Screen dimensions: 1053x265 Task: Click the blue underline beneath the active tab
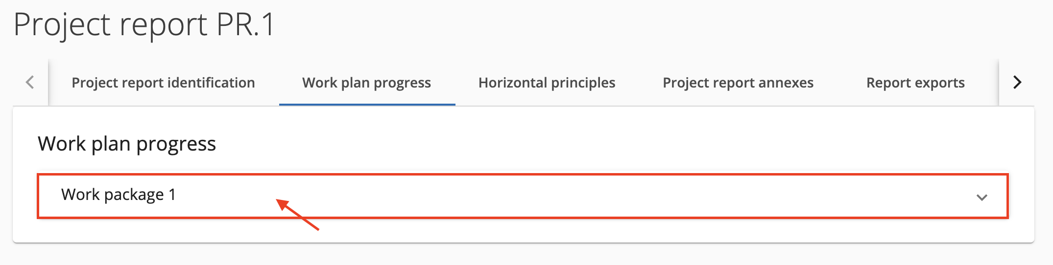pos(367,104)
